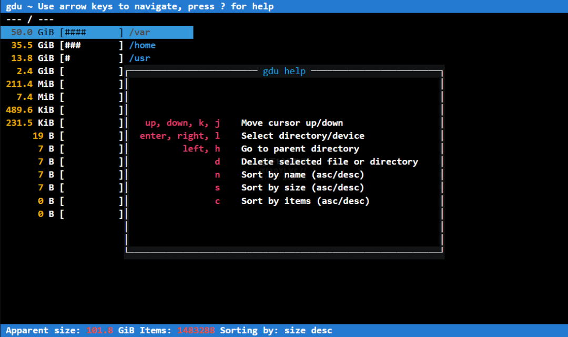568x337 pixels.
Task: Click the 231.5 KiB entry row
Action: pos(65,123)
